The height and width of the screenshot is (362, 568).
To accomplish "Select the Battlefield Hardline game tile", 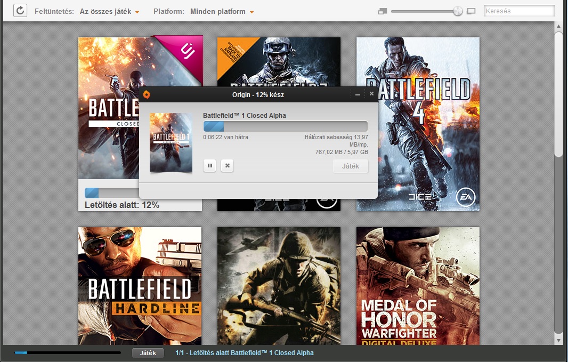I will click(140, 286).
